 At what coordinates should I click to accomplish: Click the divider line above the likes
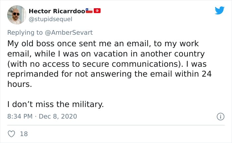116,125
